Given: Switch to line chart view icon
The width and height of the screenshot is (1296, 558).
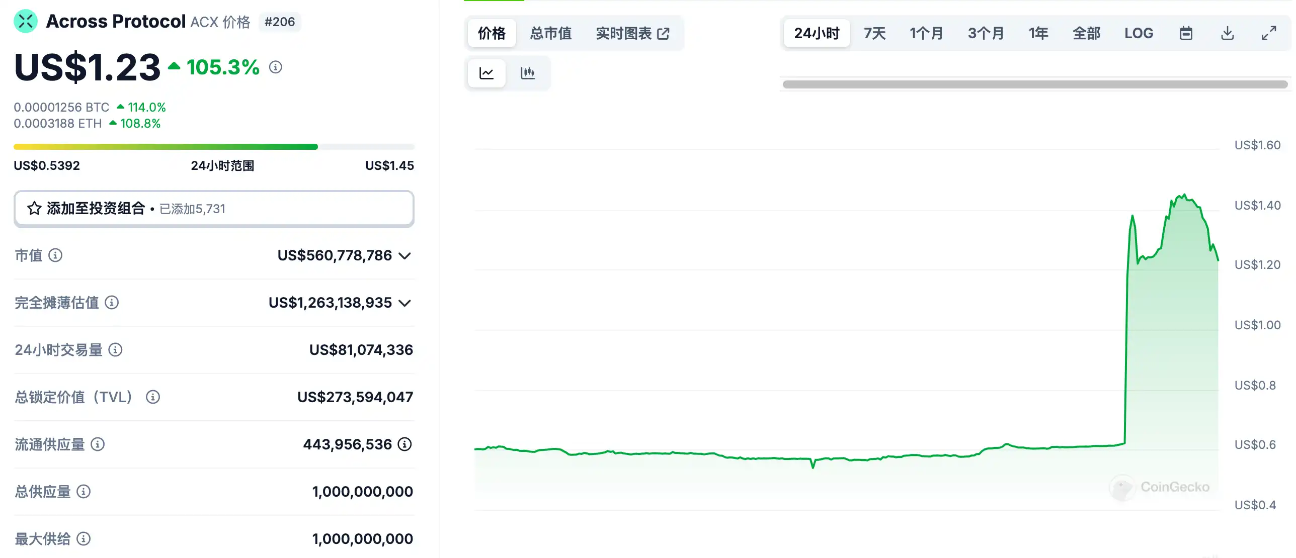Looking at the screenshot, I should pos(486,73).
